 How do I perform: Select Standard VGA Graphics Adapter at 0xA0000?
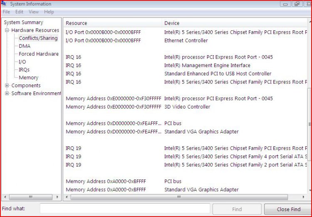(186, 190)
